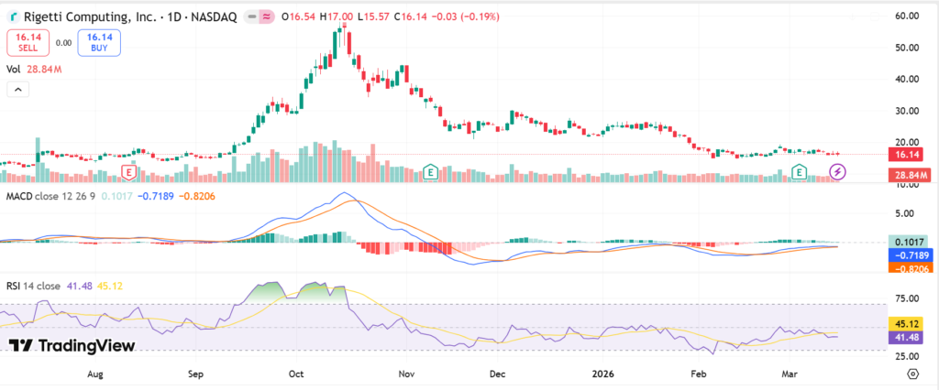Image resolution: width=939 pixels, height=390 pixels.
Task: Collapse the indicator legend with chevron button
Action: tap(17, 89)
